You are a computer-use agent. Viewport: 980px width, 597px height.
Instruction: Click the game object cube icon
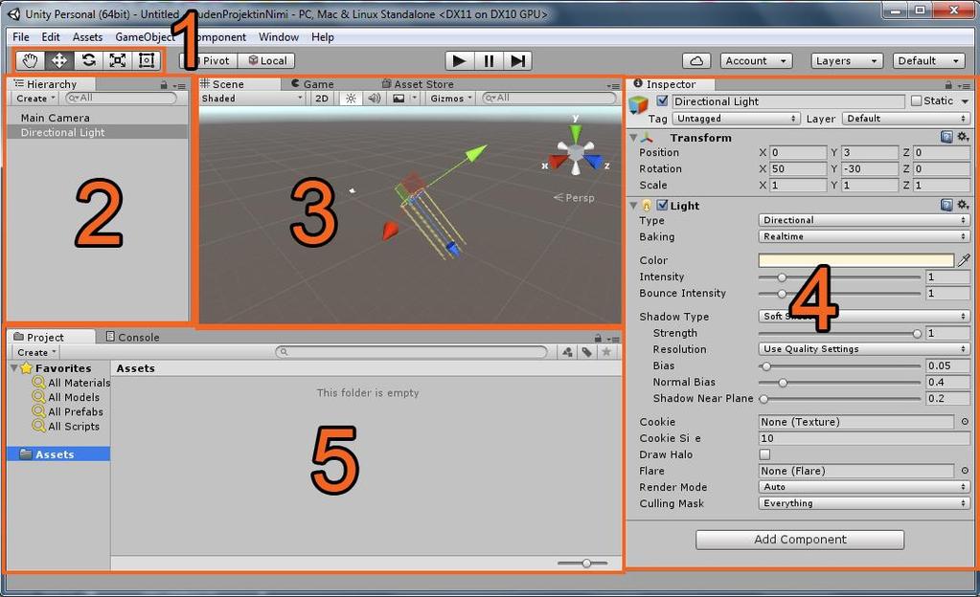click(x=638, y=105)
